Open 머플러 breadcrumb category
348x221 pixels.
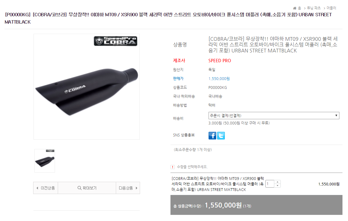(x=331, y=8)
